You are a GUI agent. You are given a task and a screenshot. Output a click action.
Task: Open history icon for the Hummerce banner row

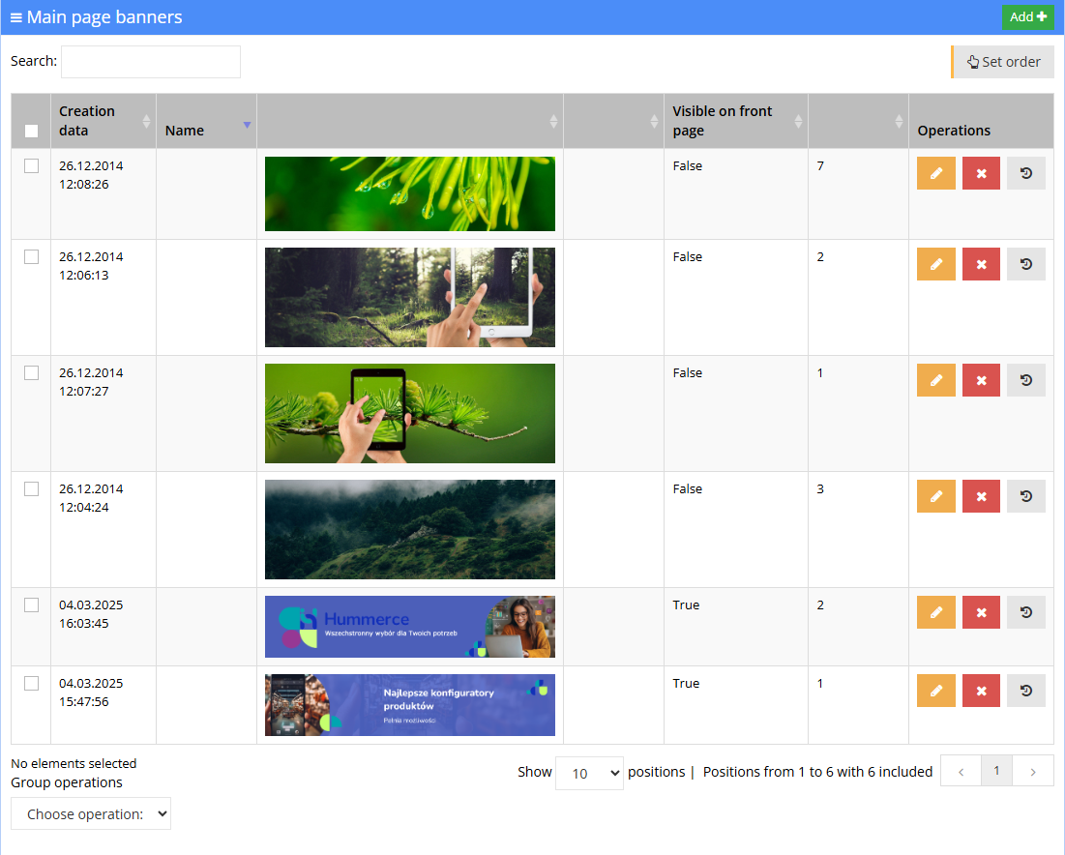[1025, 612]
